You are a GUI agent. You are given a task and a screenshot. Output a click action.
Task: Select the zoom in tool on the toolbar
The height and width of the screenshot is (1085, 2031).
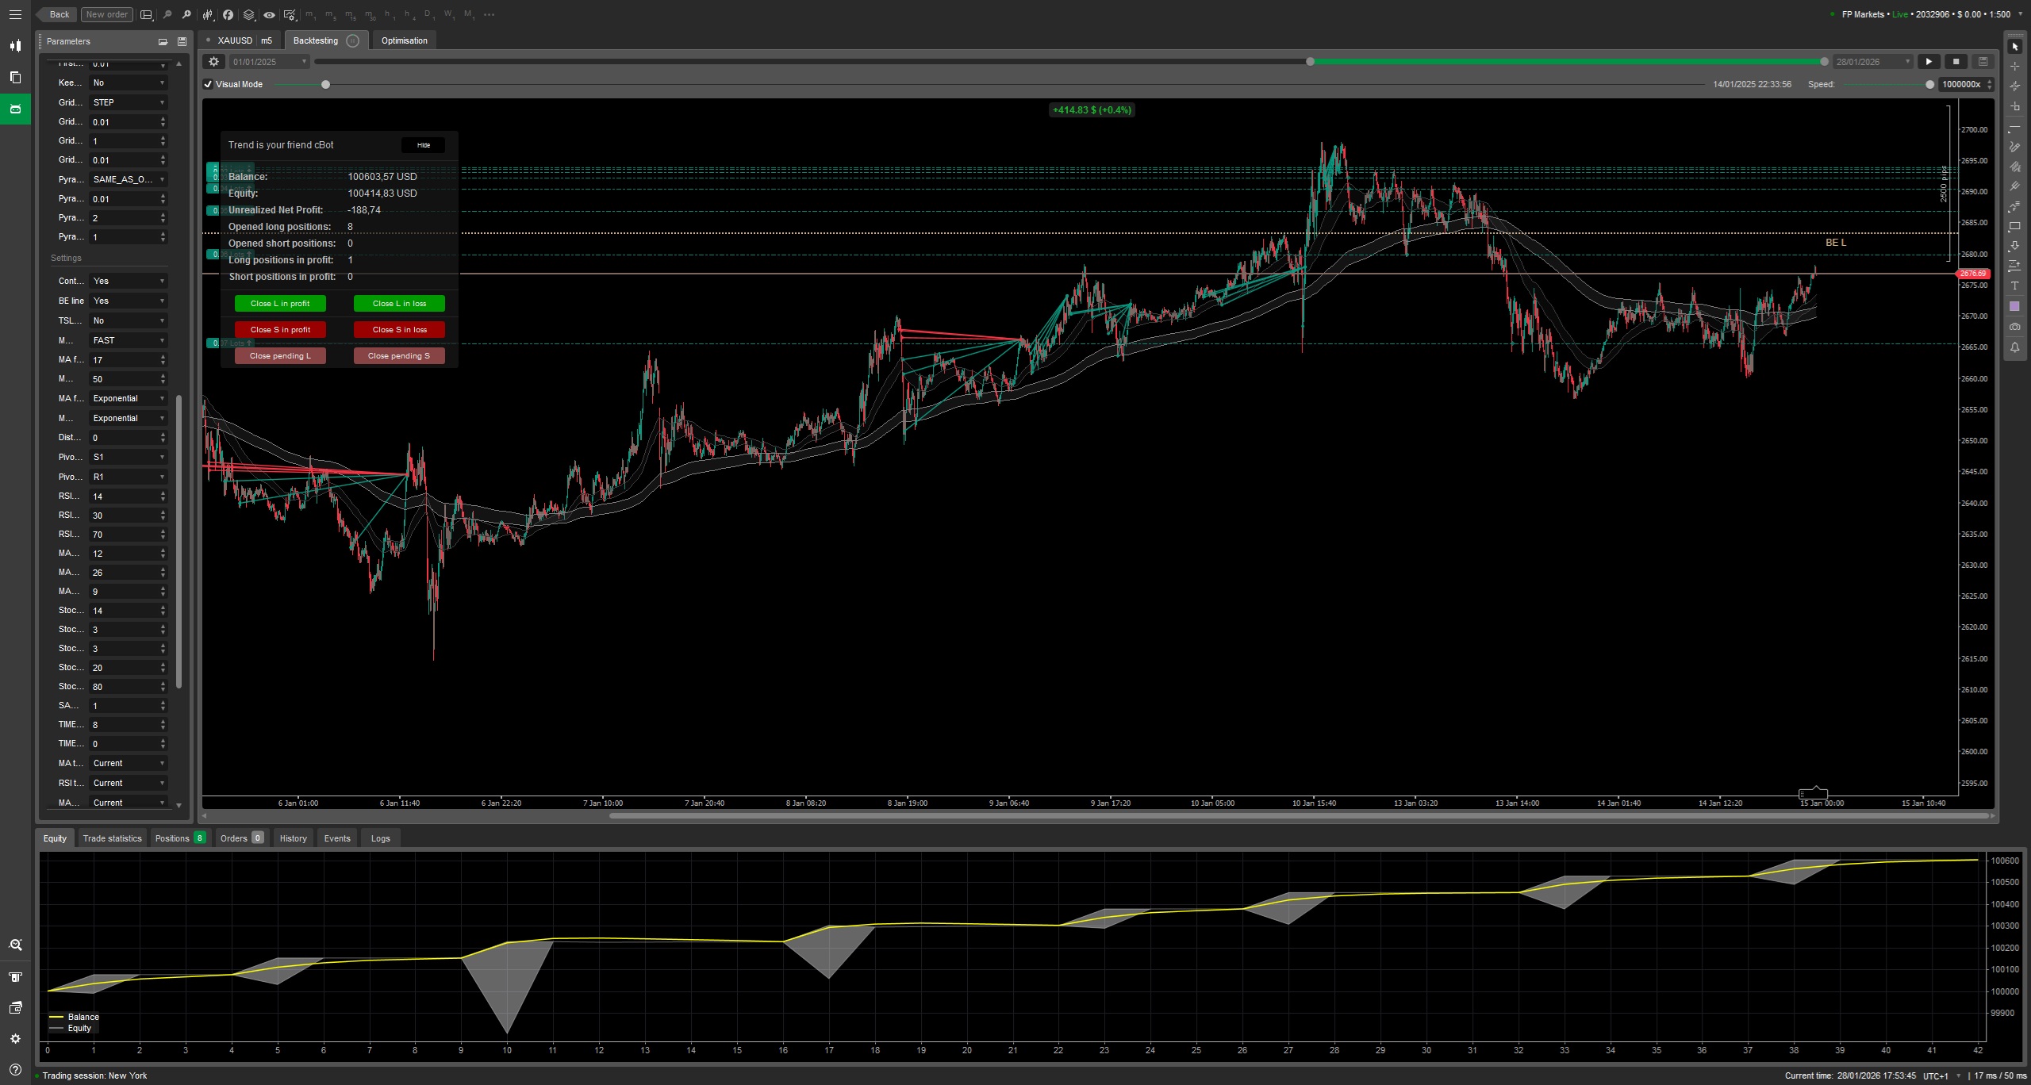click(186, 14)
